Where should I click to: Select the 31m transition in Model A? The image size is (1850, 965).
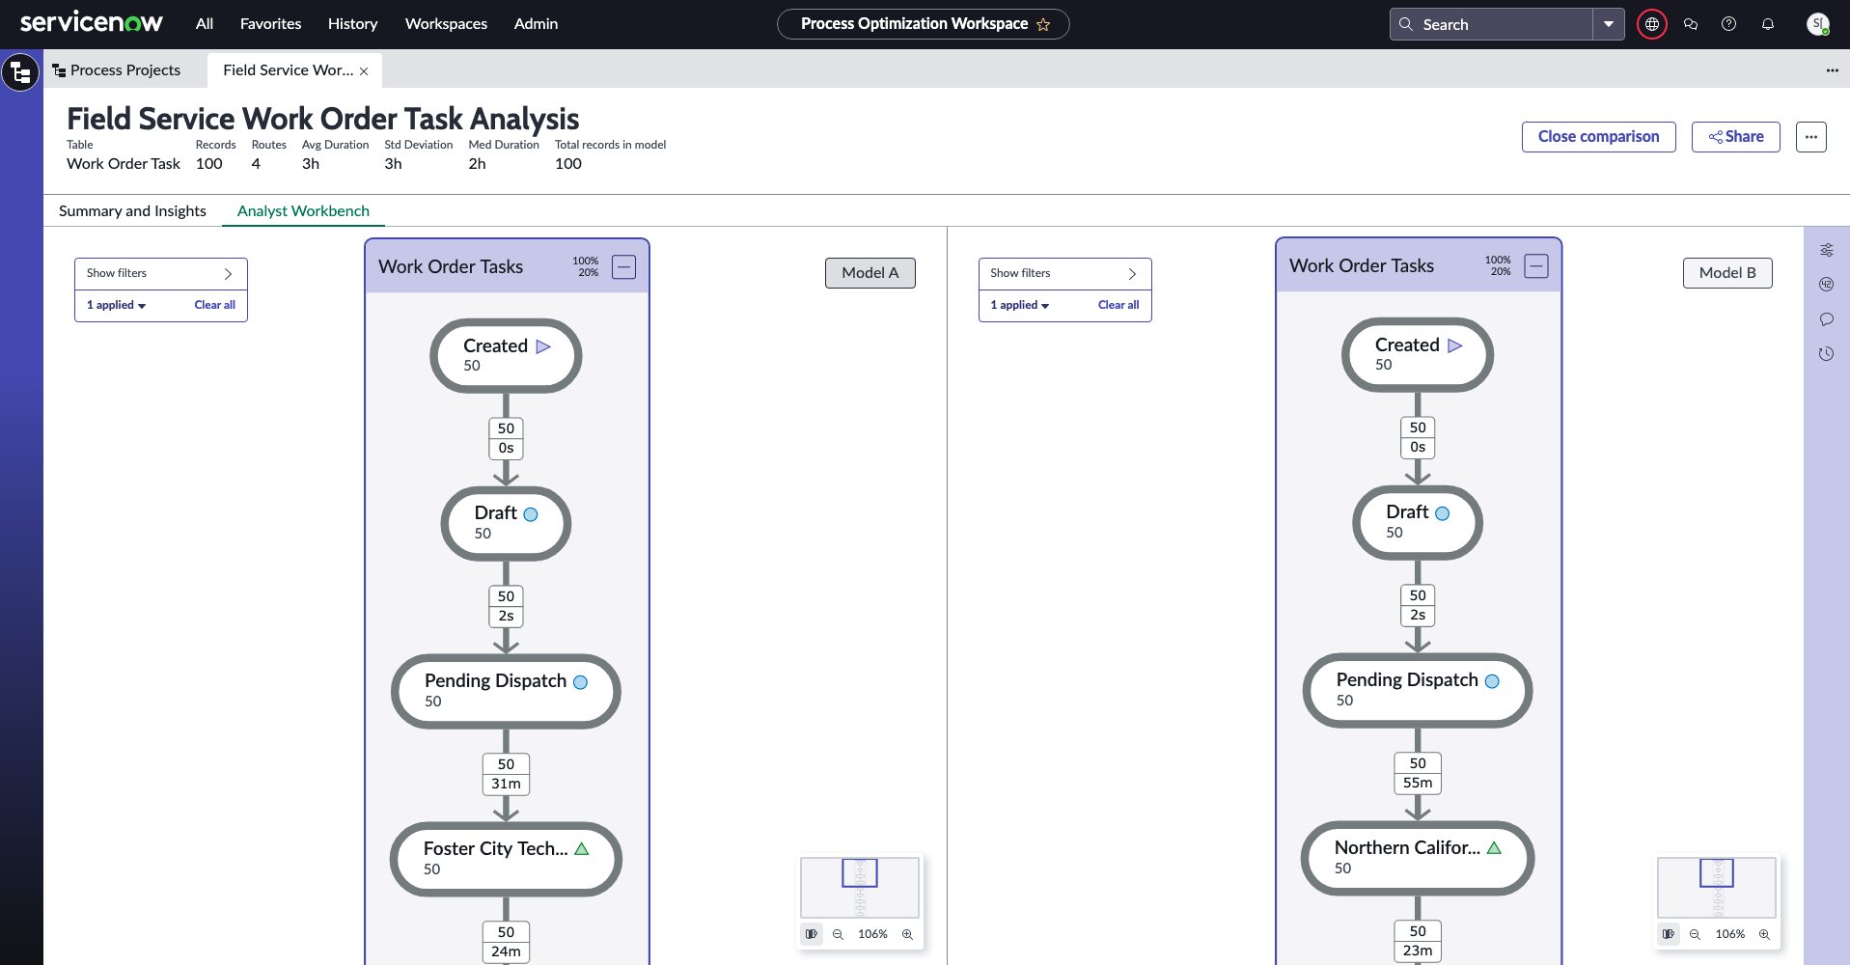tap(507, 774)
